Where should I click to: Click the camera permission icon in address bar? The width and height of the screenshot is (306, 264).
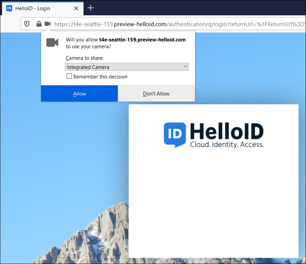48,24
